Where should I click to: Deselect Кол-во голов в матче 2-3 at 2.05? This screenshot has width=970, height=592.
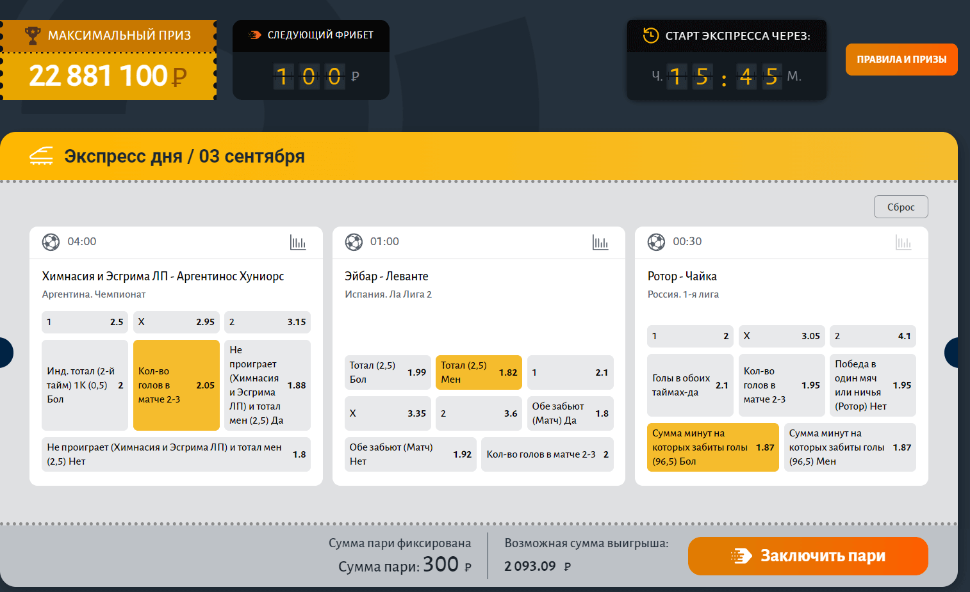coord(176,385)
